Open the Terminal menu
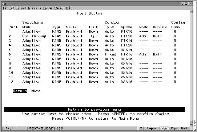Screen dimensions: 197x132 (x=21, y=8)
